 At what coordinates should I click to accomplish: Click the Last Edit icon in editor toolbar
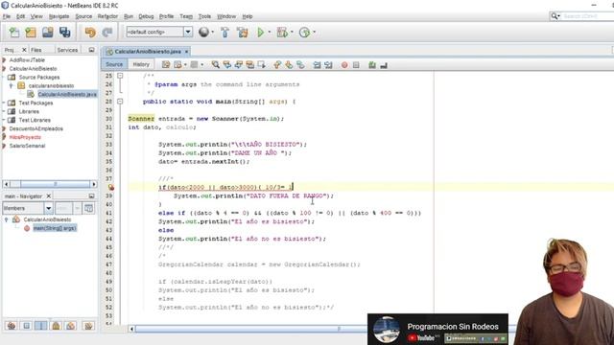click(x=166, y=64)
